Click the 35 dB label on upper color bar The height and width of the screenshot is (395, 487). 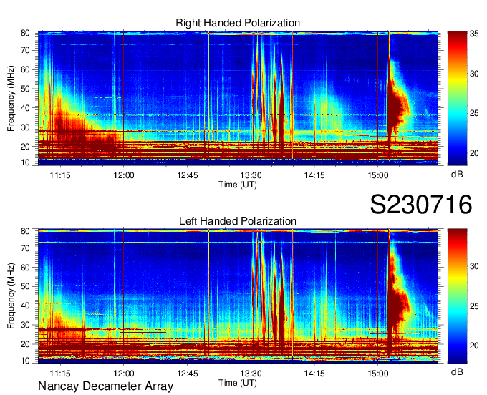(x=474, y=34)
